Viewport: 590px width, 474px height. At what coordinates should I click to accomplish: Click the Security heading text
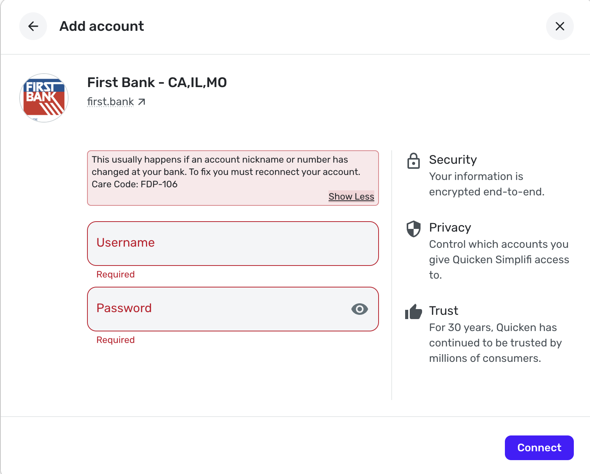click(453, 160)
